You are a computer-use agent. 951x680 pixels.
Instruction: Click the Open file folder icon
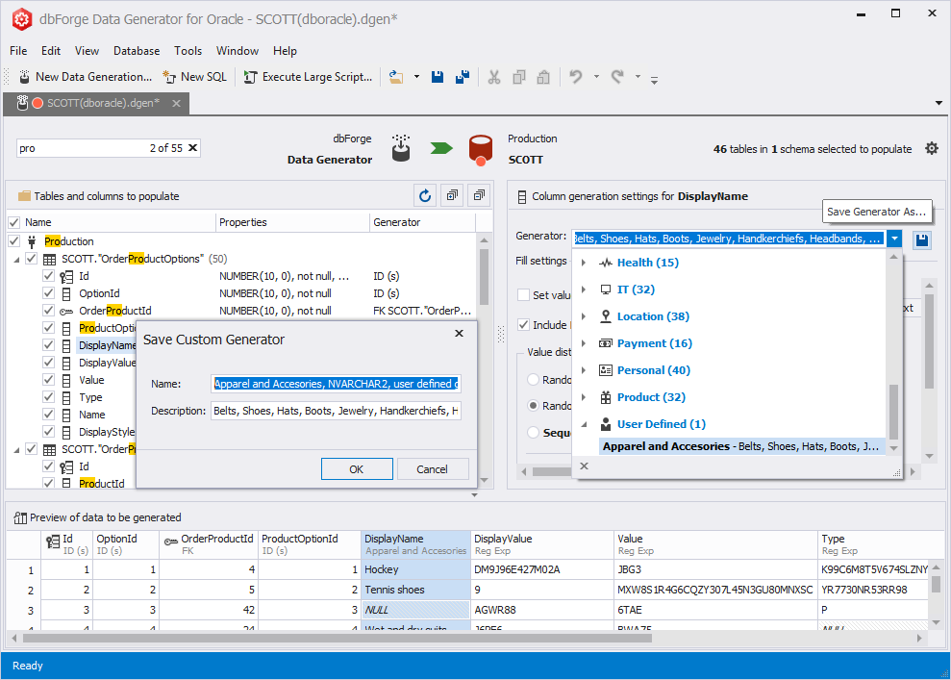[x=396, y=77]
